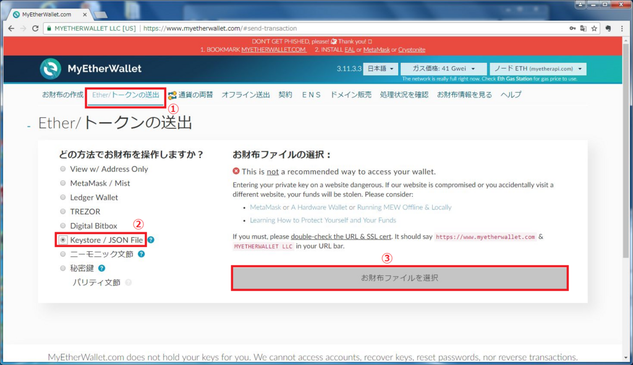
Task: Click the Eth Gas Station link
Action: (x=515, y=78)
